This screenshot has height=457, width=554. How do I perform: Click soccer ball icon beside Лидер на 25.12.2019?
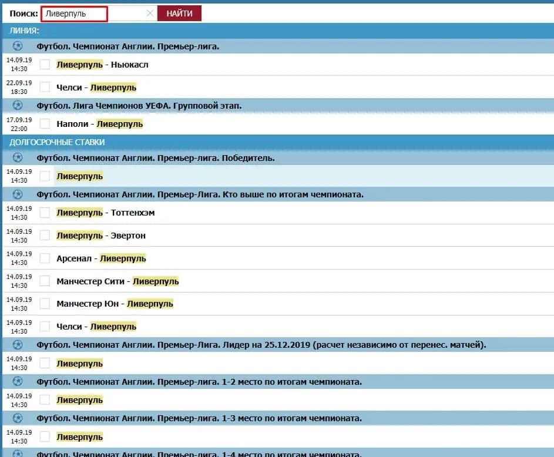pos(17,344)
